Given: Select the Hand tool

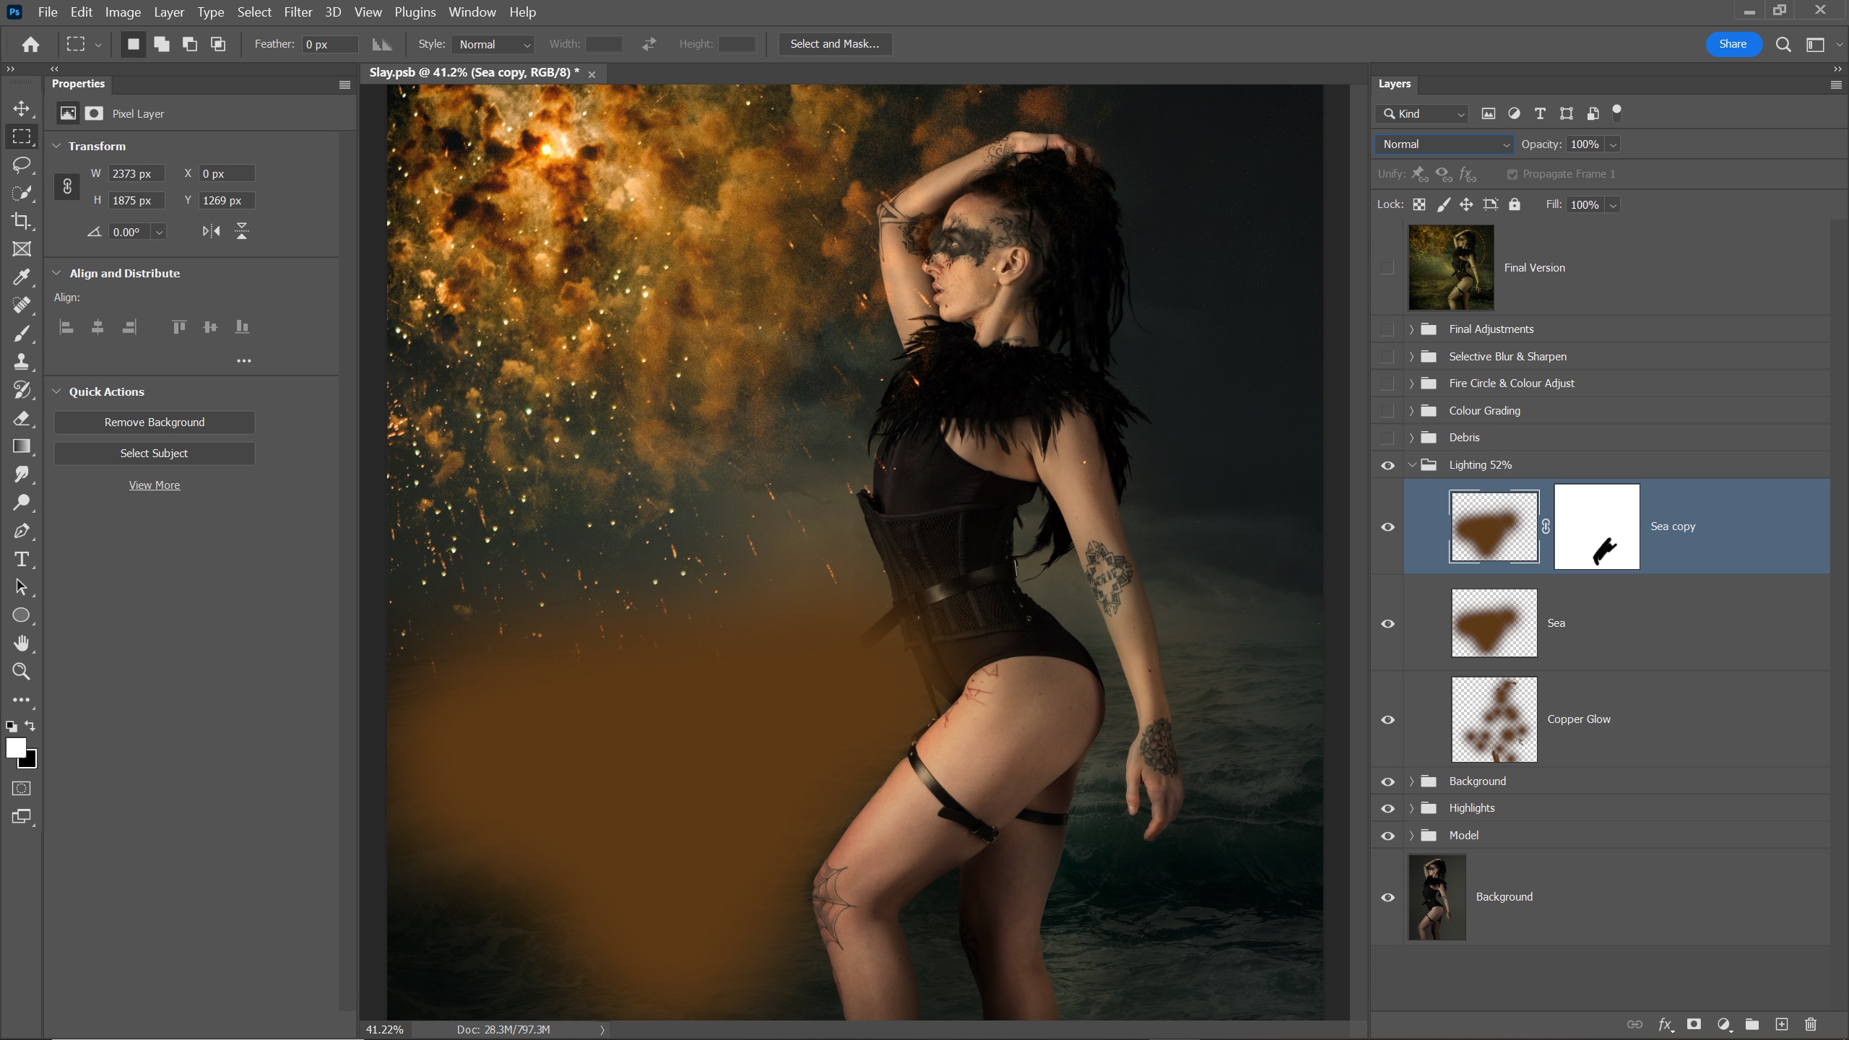Looking at the screenshot, I should point(22,643).
